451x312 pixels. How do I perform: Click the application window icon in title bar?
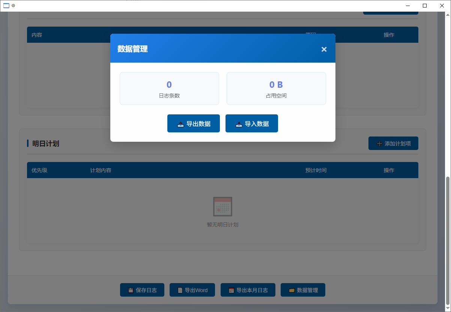6,5
